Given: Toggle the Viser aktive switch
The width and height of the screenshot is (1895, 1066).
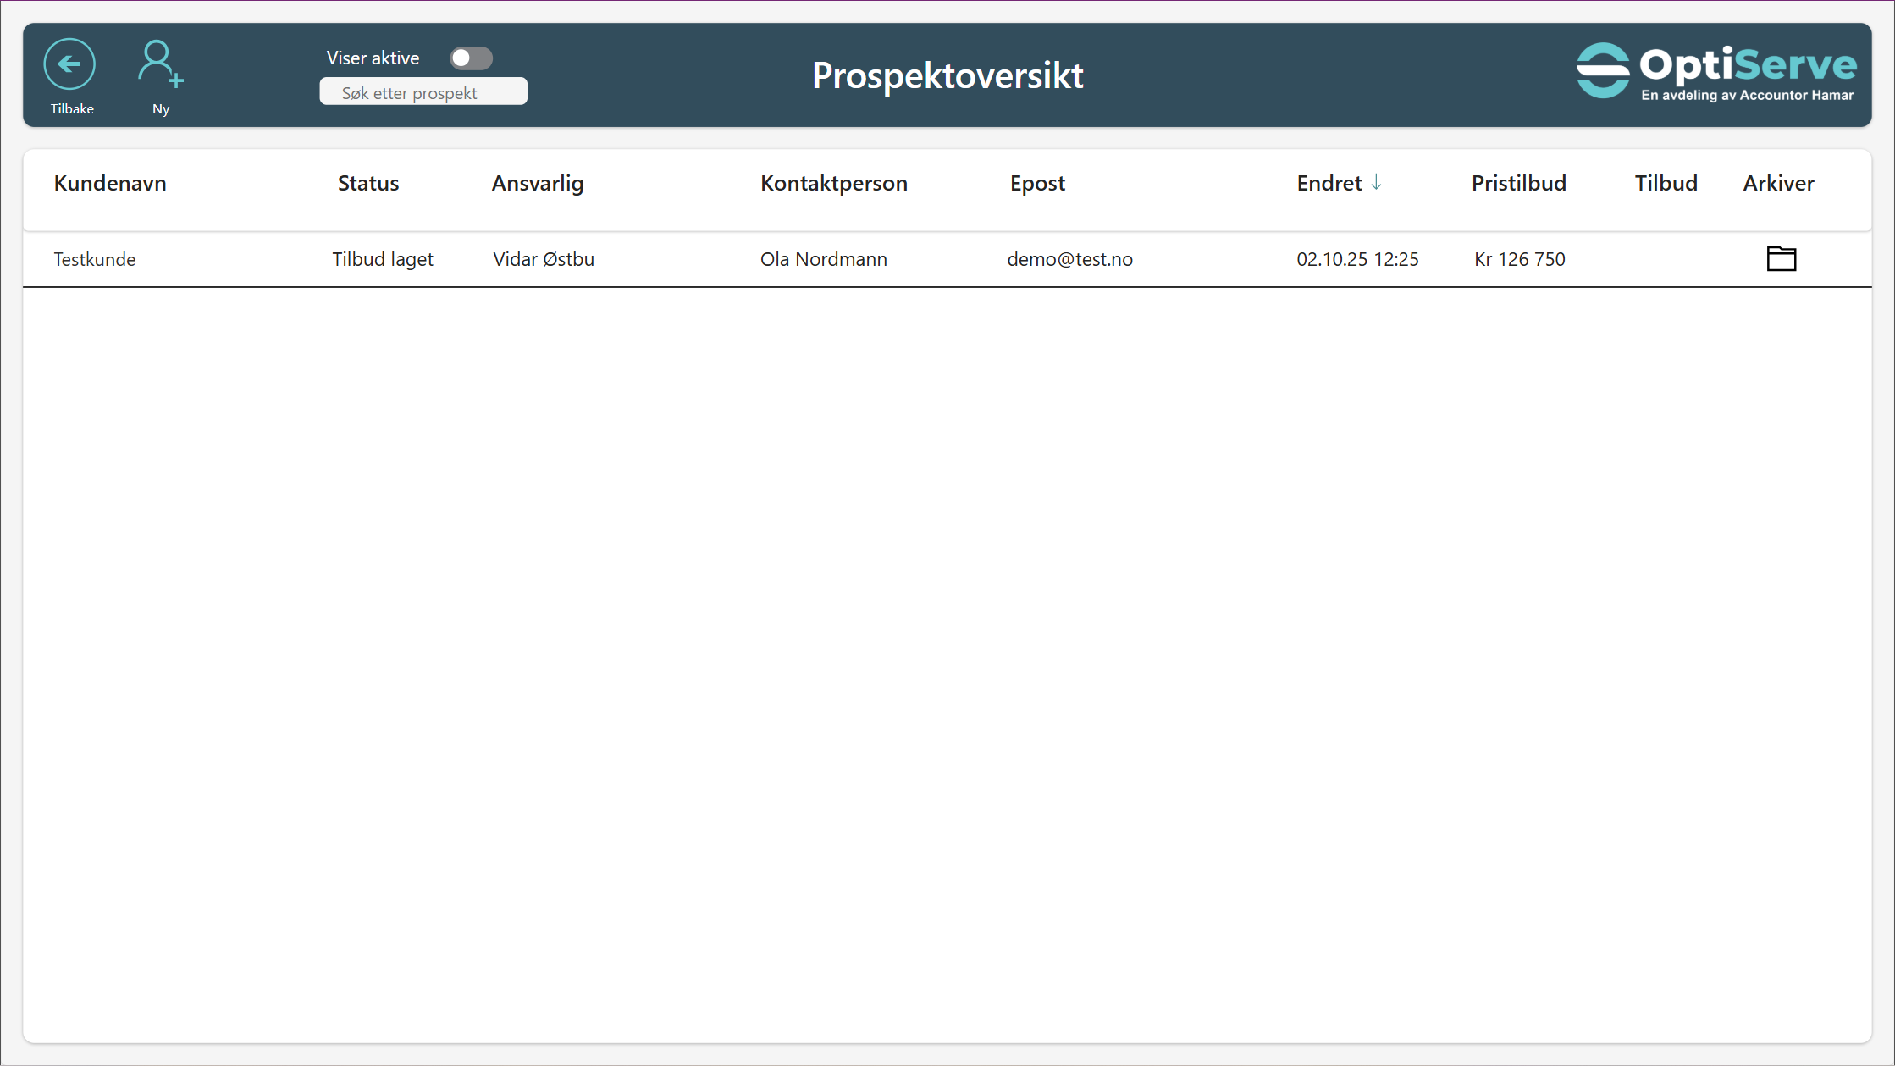Looking at the screenshot, I should tap(471, 58).
